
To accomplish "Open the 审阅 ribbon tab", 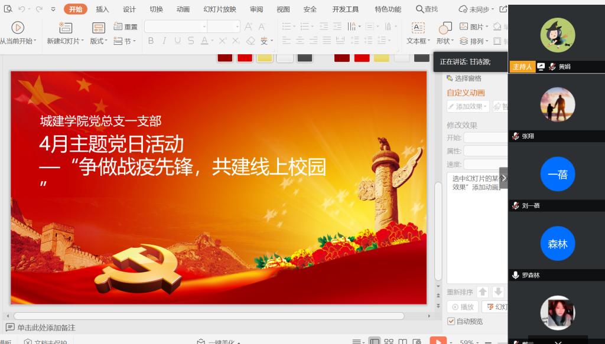I will 256,9.
